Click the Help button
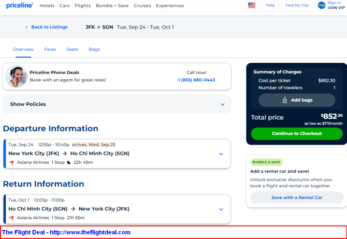 click(x=270, y=5)
